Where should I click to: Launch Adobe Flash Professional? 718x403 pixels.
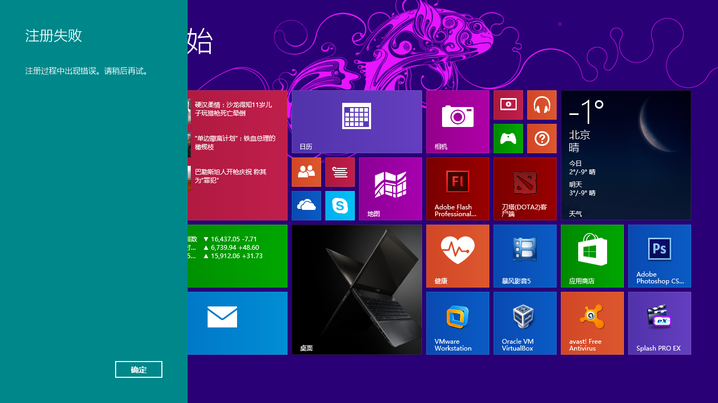pos(458,189)
